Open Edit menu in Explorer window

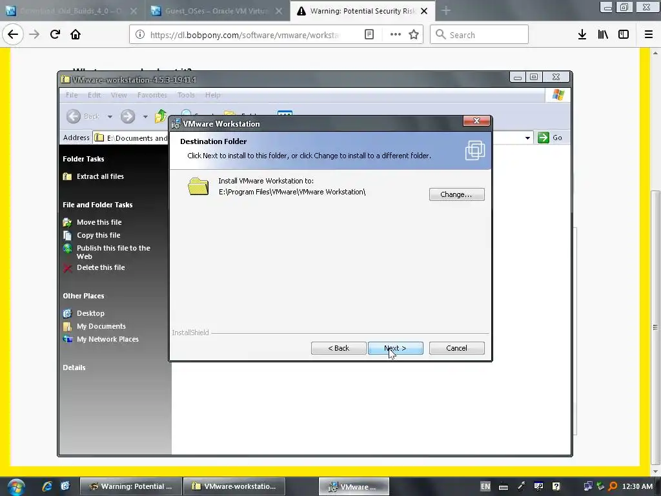(x=94, y=95)
